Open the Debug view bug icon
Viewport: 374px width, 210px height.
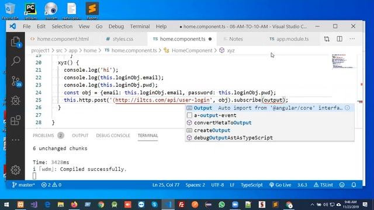coord(16,101)
